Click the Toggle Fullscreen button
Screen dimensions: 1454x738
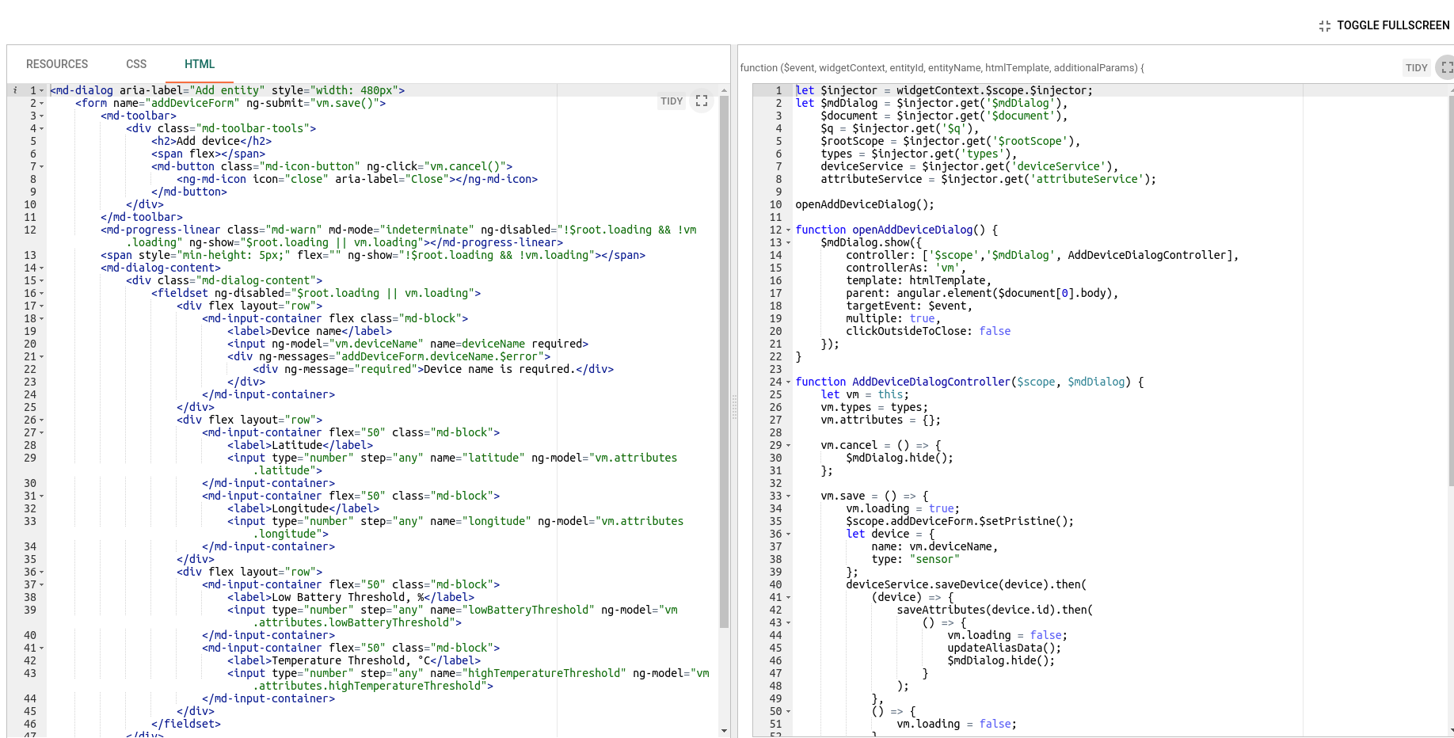[x=1384, y=25]
